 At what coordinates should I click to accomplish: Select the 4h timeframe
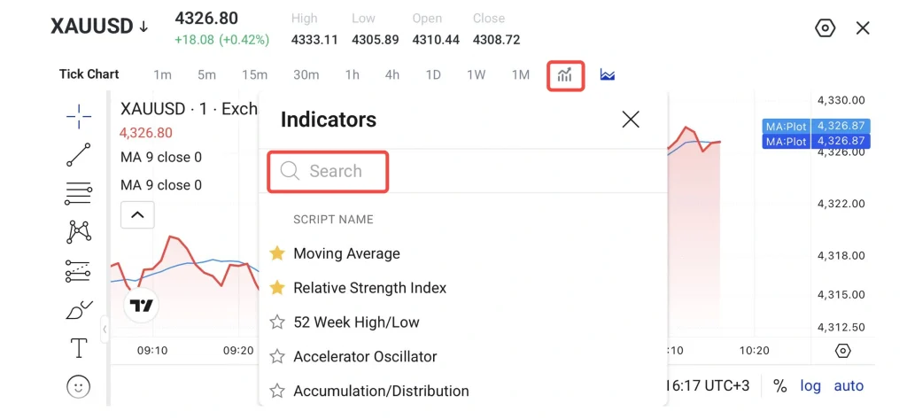[392, 74]
